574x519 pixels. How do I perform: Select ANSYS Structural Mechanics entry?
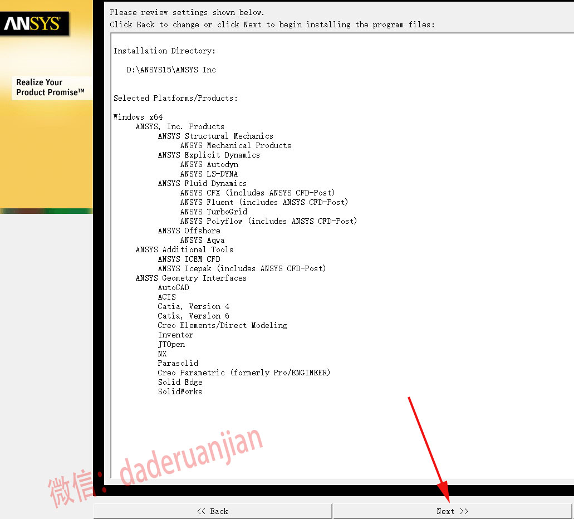[215, 136]
